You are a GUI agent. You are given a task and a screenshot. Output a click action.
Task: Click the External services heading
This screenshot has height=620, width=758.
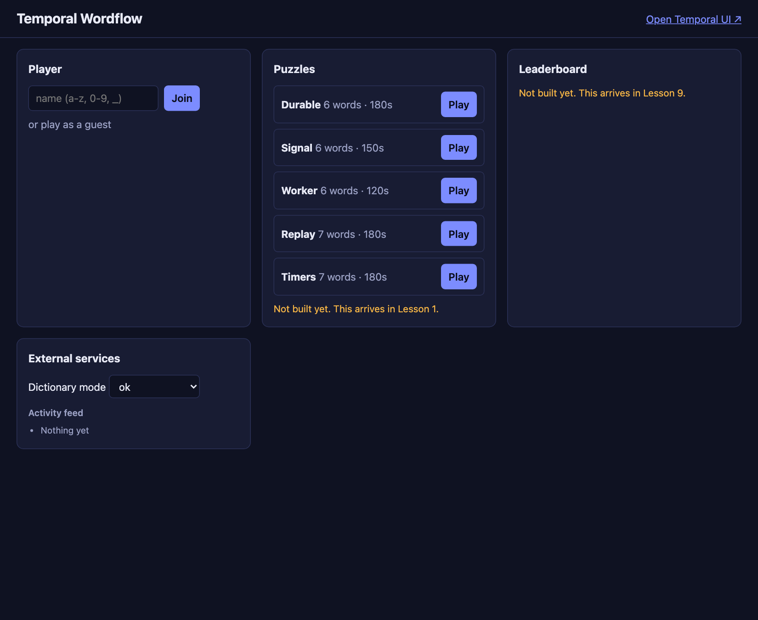pos(74,359)
